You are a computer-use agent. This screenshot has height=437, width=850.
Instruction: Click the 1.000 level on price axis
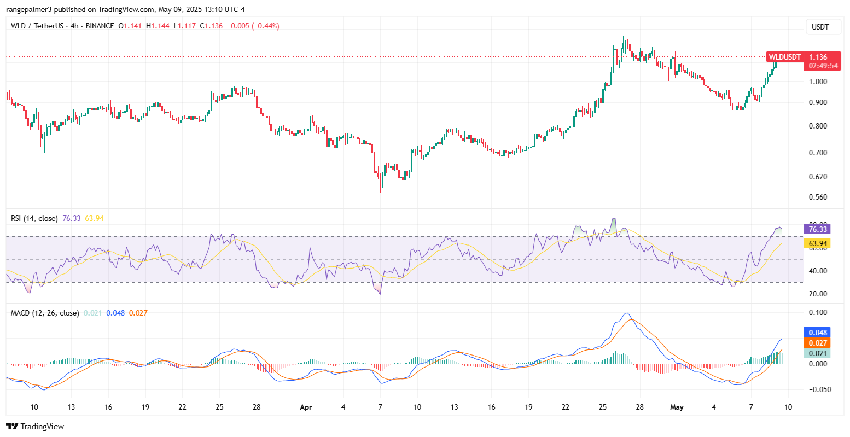819,81
